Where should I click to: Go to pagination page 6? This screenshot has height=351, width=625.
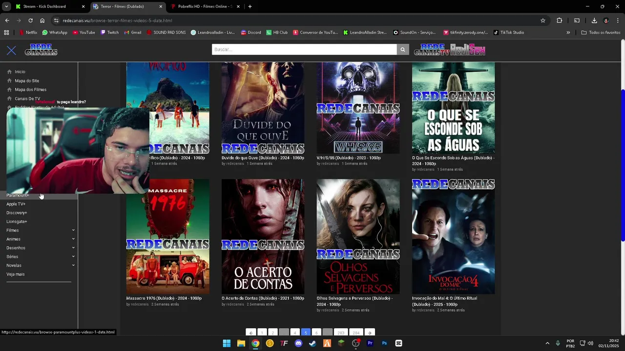pyautogui.click(x=316, y=332)
